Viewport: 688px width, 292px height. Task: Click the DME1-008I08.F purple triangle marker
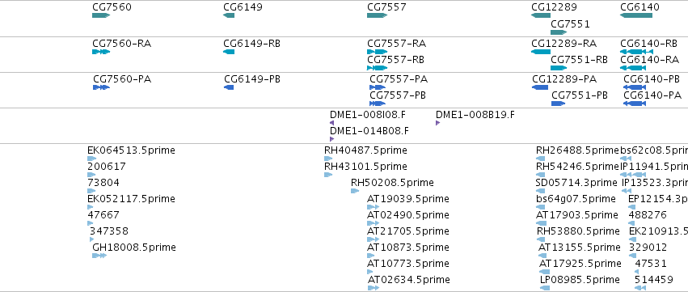[331, 123]
